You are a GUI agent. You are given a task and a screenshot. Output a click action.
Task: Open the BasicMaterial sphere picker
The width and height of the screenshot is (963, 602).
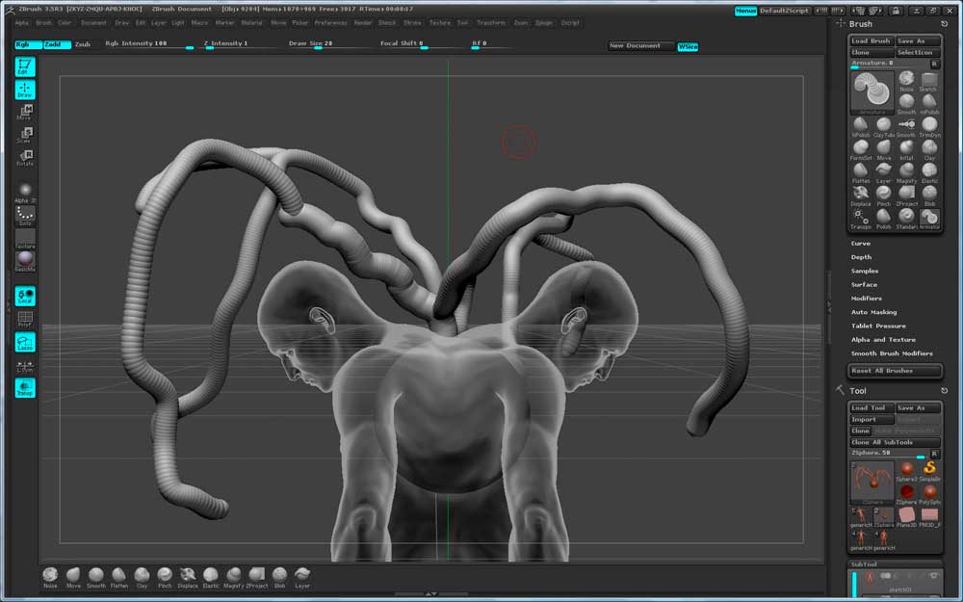click(x=25, y=261)
